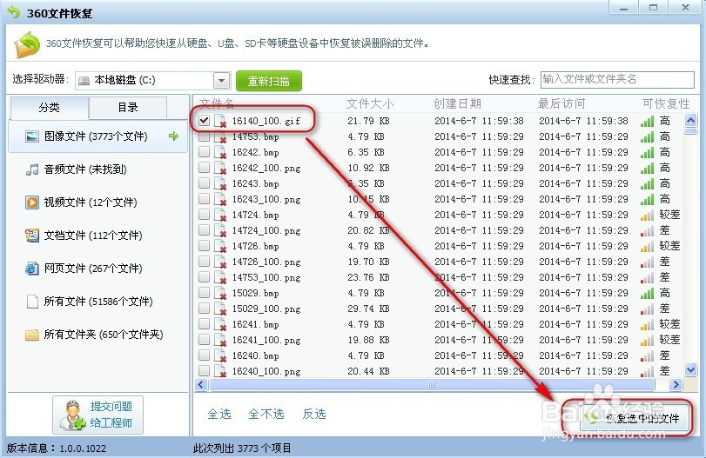The image size is (706, 458).
Task: Click horizontal scrollbar right arrow
Action: pos(676,385)
